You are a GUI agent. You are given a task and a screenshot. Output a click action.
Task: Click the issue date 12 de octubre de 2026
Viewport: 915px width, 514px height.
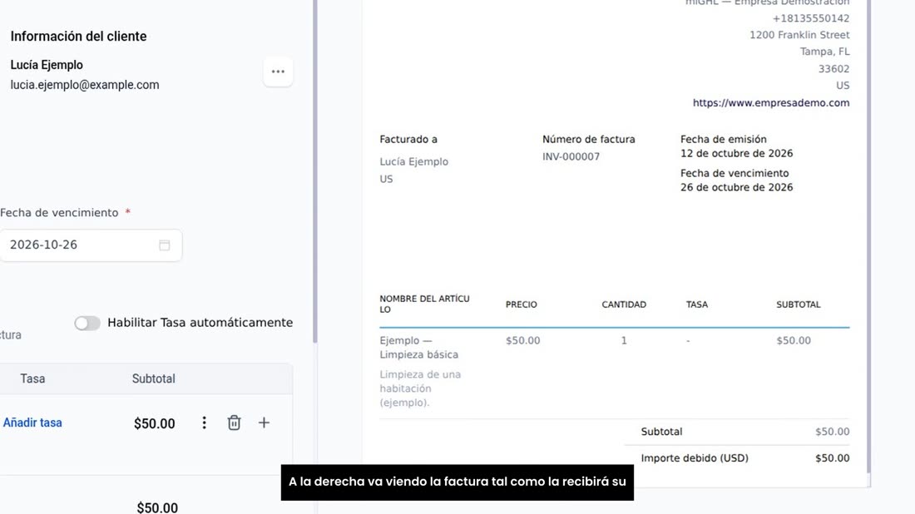click(x=736, y=153)
